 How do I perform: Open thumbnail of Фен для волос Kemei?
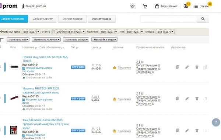tap(13, 130)
